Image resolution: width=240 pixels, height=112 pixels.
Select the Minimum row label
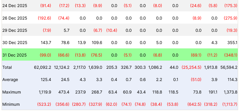point(11,104)
